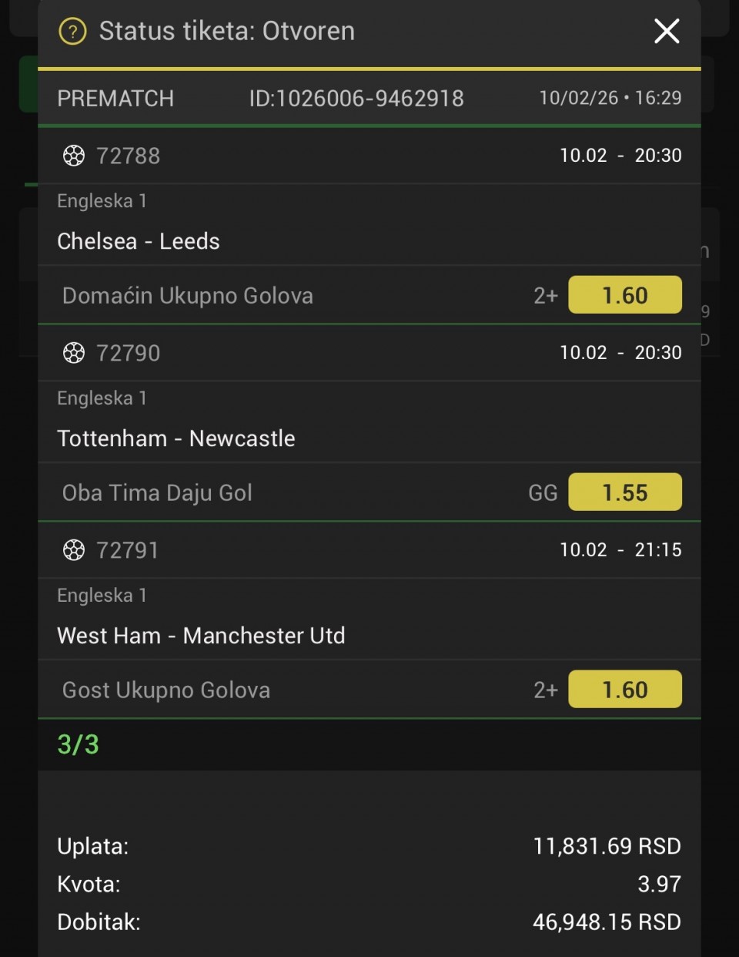Click the Uplata amount 11,831.69 RSD

(607, 847)
